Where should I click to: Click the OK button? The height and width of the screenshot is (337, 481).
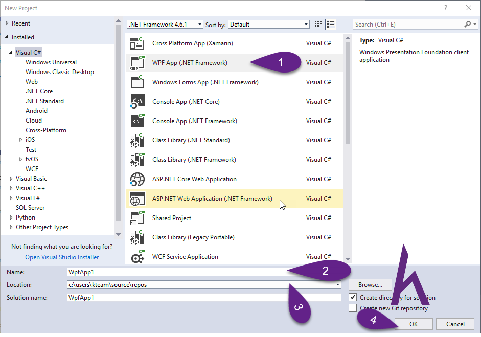point(414,324)
